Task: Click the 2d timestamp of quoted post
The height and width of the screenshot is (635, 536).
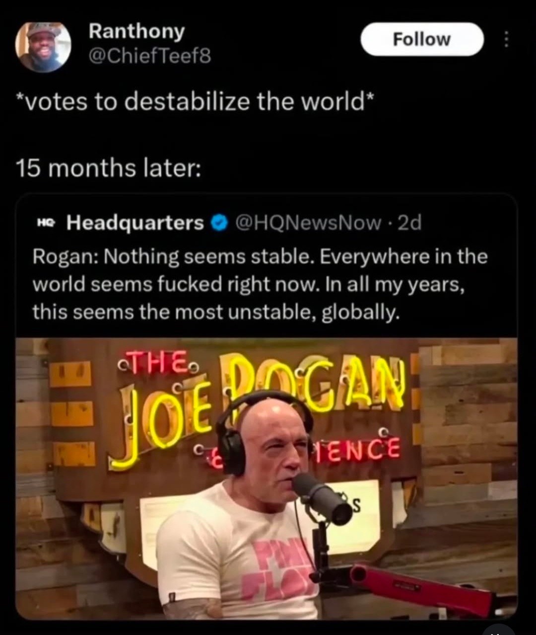Action: (410, 224)
